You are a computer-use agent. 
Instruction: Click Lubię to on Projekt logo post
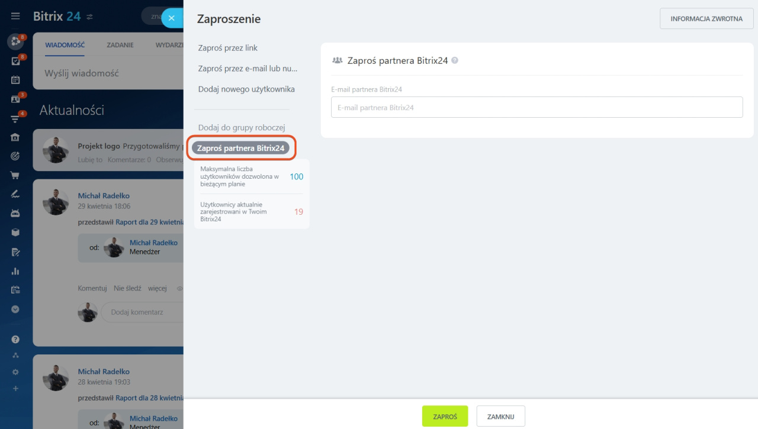pyautogui.click(x=90, y=160)
